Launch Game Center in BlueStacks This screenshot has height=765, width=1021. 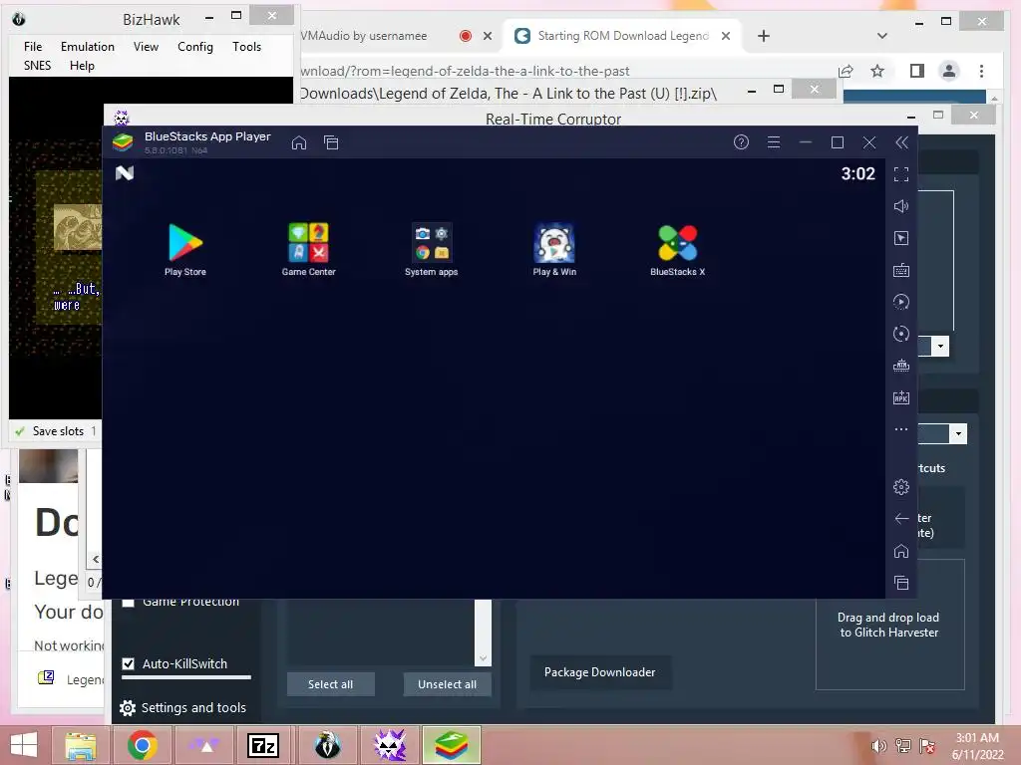coord(309,250)
